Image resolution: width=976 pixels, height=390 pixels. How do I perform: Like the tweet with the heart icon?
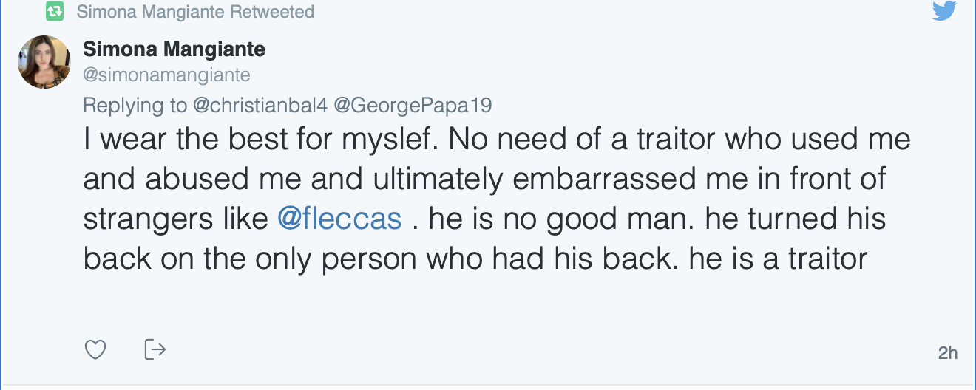pos(95,349)
